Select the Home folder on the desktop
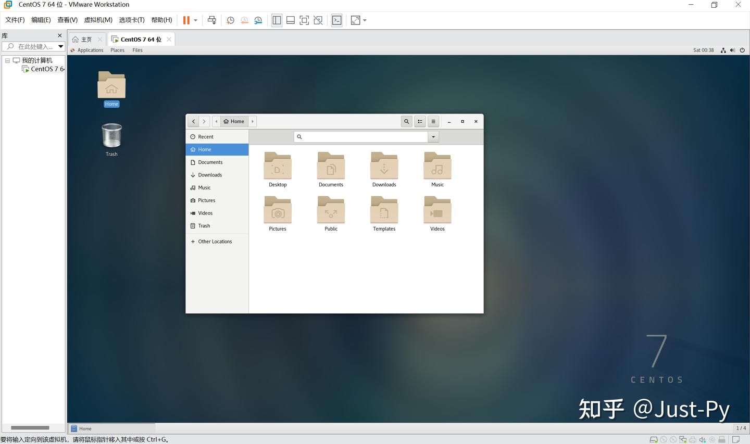Screen dimensions: 750x444 pyautogui.click(x=111, y=89)
